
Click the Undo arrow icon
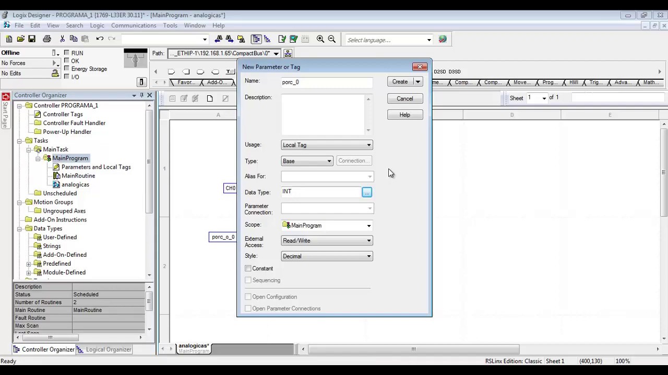coord(100,39)
